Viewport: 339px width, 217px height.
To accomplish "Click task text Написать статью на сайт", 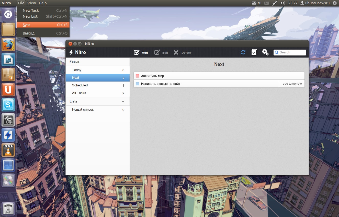I will (x=161, y=84).
